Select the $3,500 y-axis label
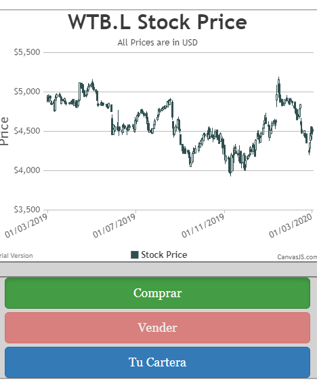317x380 pixels. click(27, 210)
